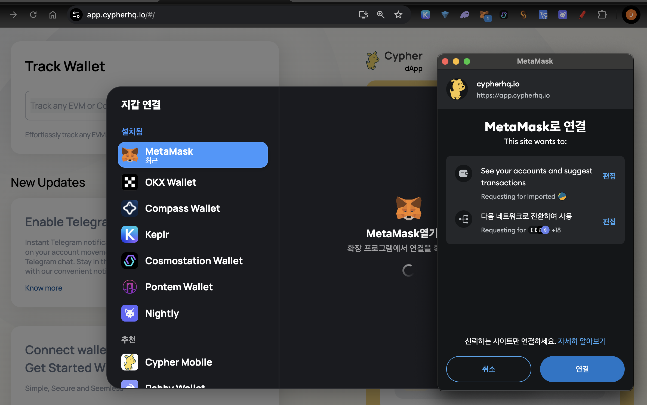Open the 자세히 알아보기 learn more link
The width and height of the screenshot is (647, 405).
point(582,341)
